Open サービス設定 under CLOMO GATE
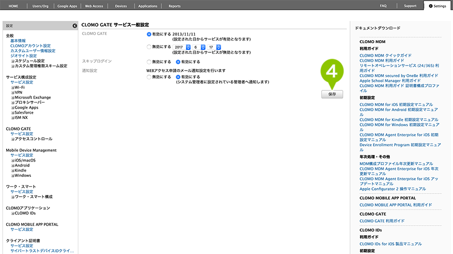453x254 pixels. click(x=22, y=134)
